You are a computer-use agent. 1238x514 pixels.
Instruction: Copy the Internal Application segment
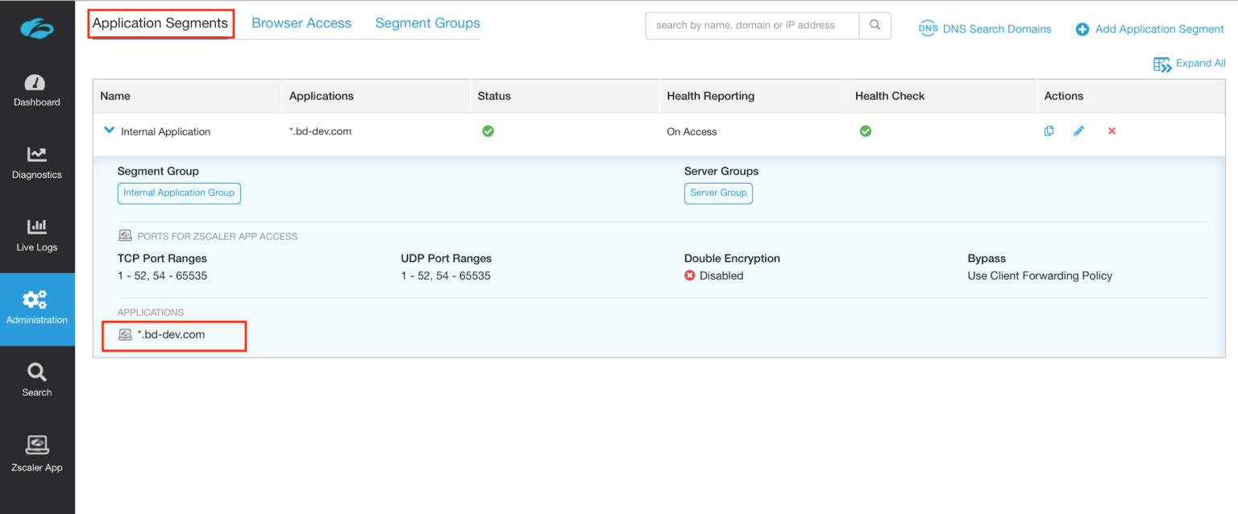coord(1049,131)
